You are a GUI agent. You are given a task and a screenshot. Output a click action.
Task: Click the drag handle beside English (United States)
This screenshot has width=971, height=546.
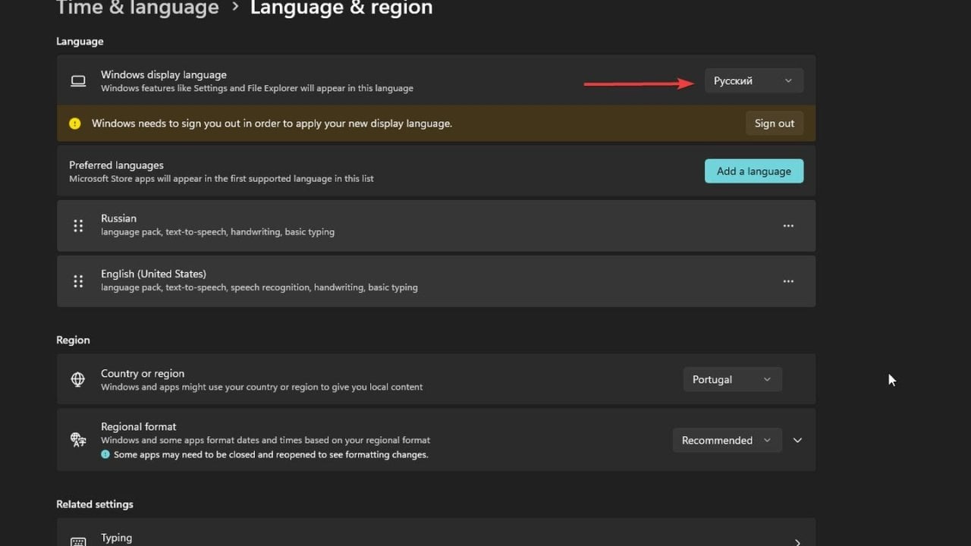(x=78, y=281)
